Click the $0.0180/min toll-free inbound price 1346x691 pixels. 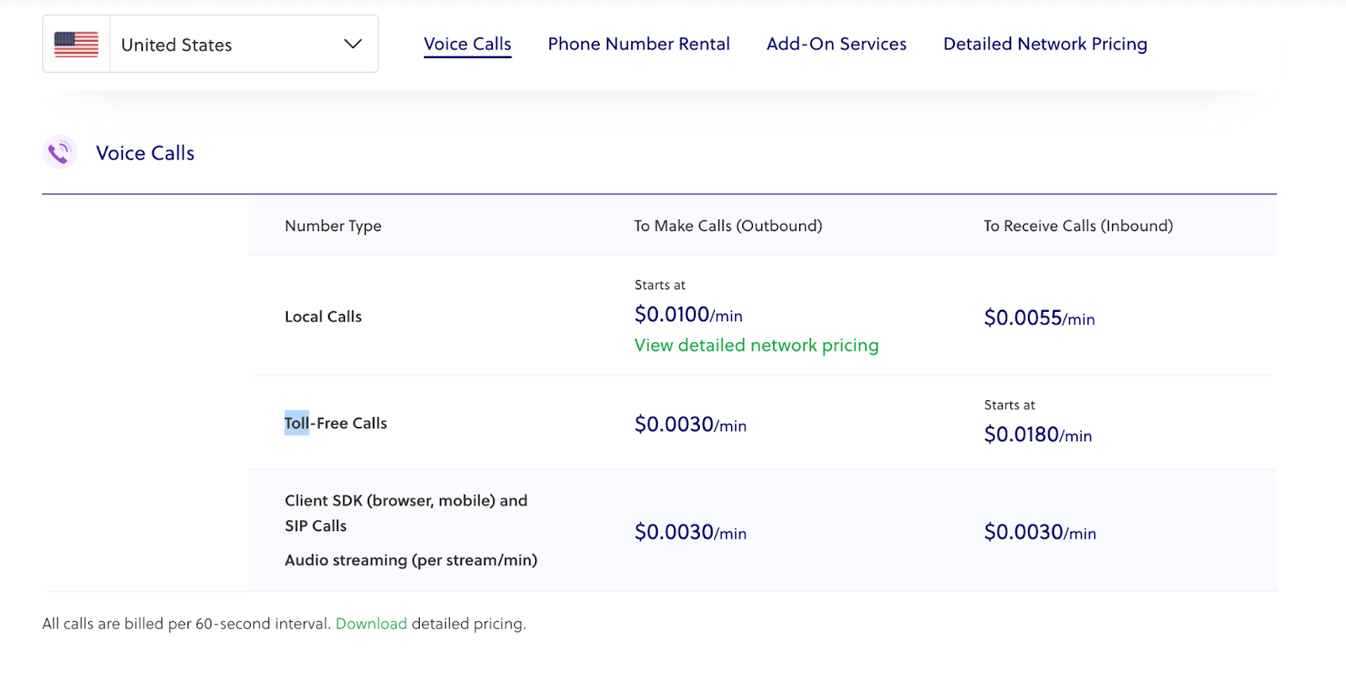[x=1037, y=435]
